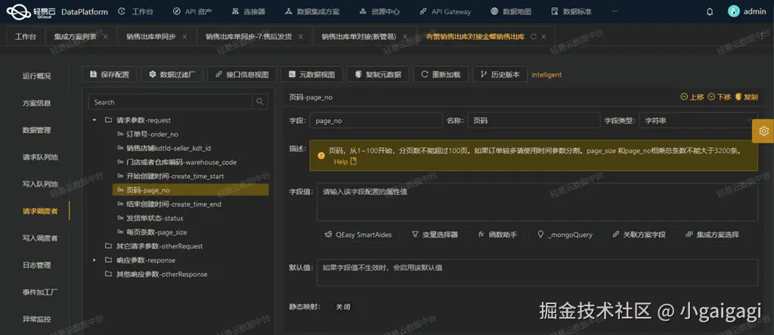Screen dimensions: 774x335
Task: Open QEasy SmartAides assistant
Action: 358,235
